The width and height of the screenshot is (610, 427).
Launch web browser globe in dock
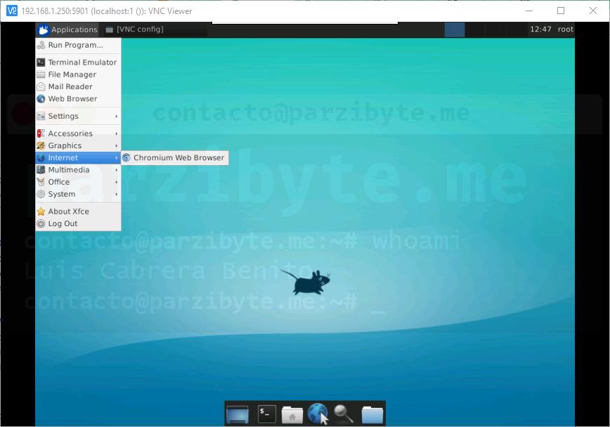pyautogui.click(x=318, y=413)
